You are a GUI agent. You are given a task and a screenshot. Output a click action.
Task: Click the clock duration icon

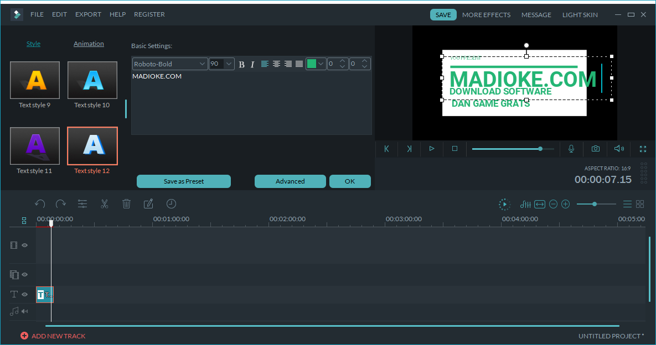point(171,204)
